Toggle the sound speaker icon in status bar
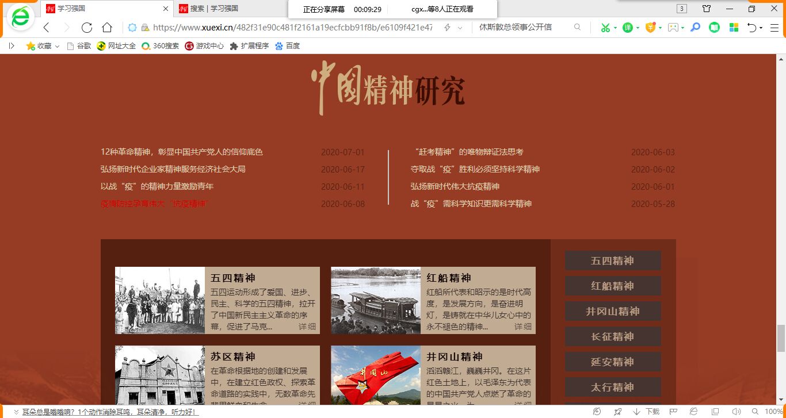 pyautogui.click(x=736, y=412)
